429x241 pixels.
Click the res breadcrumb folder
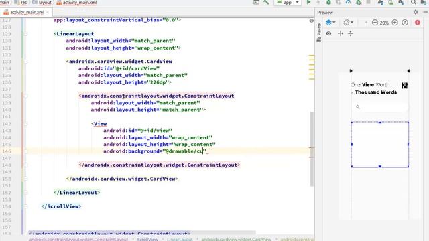(x=21, y=3)
